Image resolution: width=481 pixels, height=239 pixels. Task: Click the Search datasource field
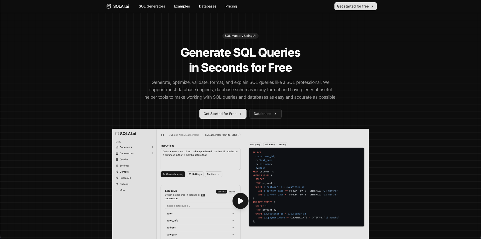(200, 206)
